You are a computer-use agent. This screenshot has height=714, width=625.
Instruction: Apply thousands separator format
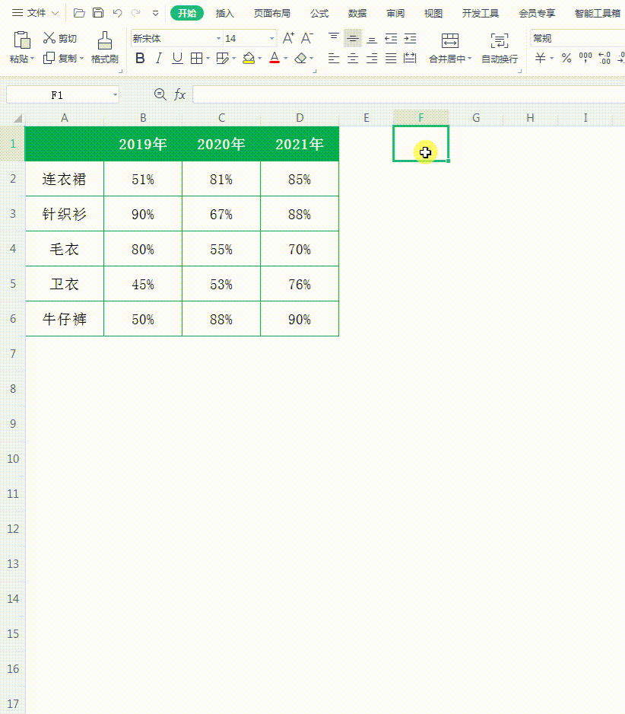pos(585,58)
